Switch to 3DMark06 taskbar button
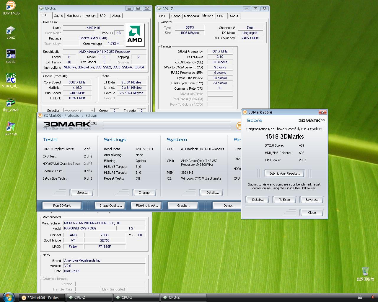 pyautogui.click(x=42, y=298)
